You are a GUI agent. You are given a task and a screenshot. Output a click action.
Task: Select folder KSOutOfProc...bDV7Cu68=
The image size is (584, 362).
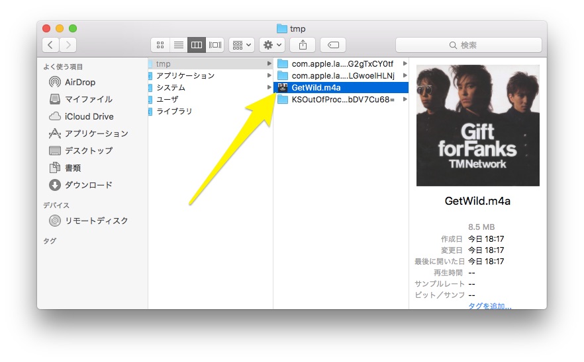[x=341, y=99]
